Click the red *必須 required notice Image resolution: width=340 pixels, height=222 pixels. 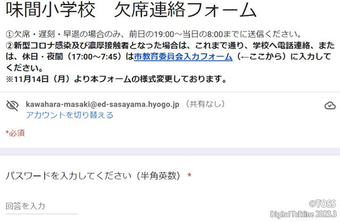click(x=15, y=133)
